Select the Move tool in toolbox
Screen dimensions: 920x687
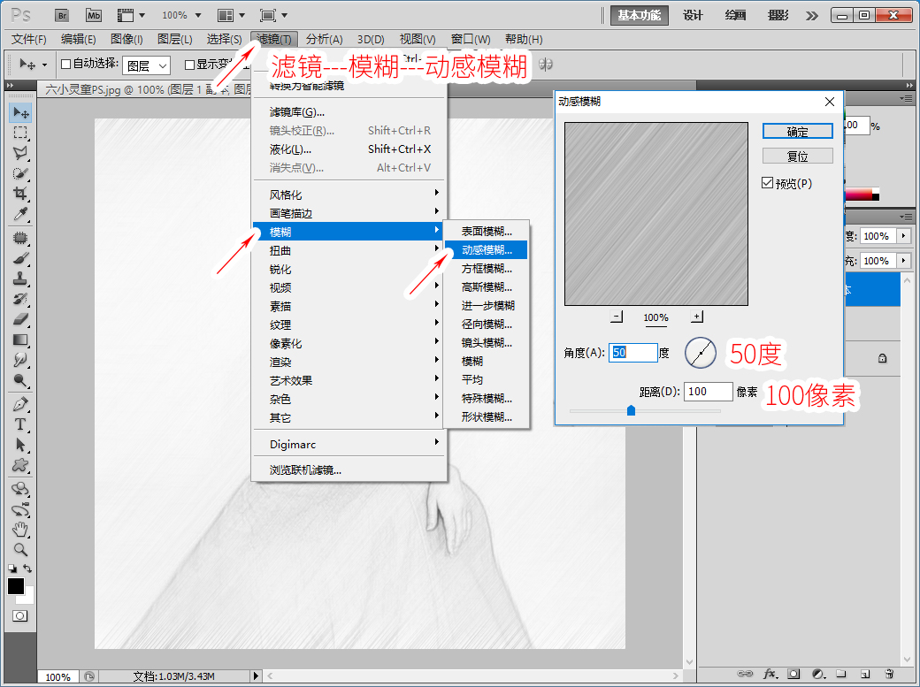click(20, 112)
